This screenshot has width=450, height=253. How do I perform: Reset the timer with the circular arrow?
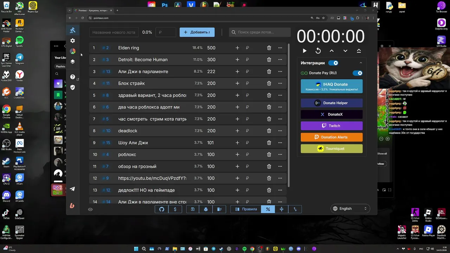click(x=318, y=51)
